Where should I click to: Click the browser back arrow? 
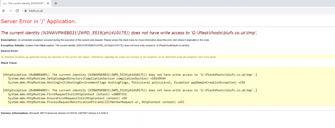(x=4, y=11)
